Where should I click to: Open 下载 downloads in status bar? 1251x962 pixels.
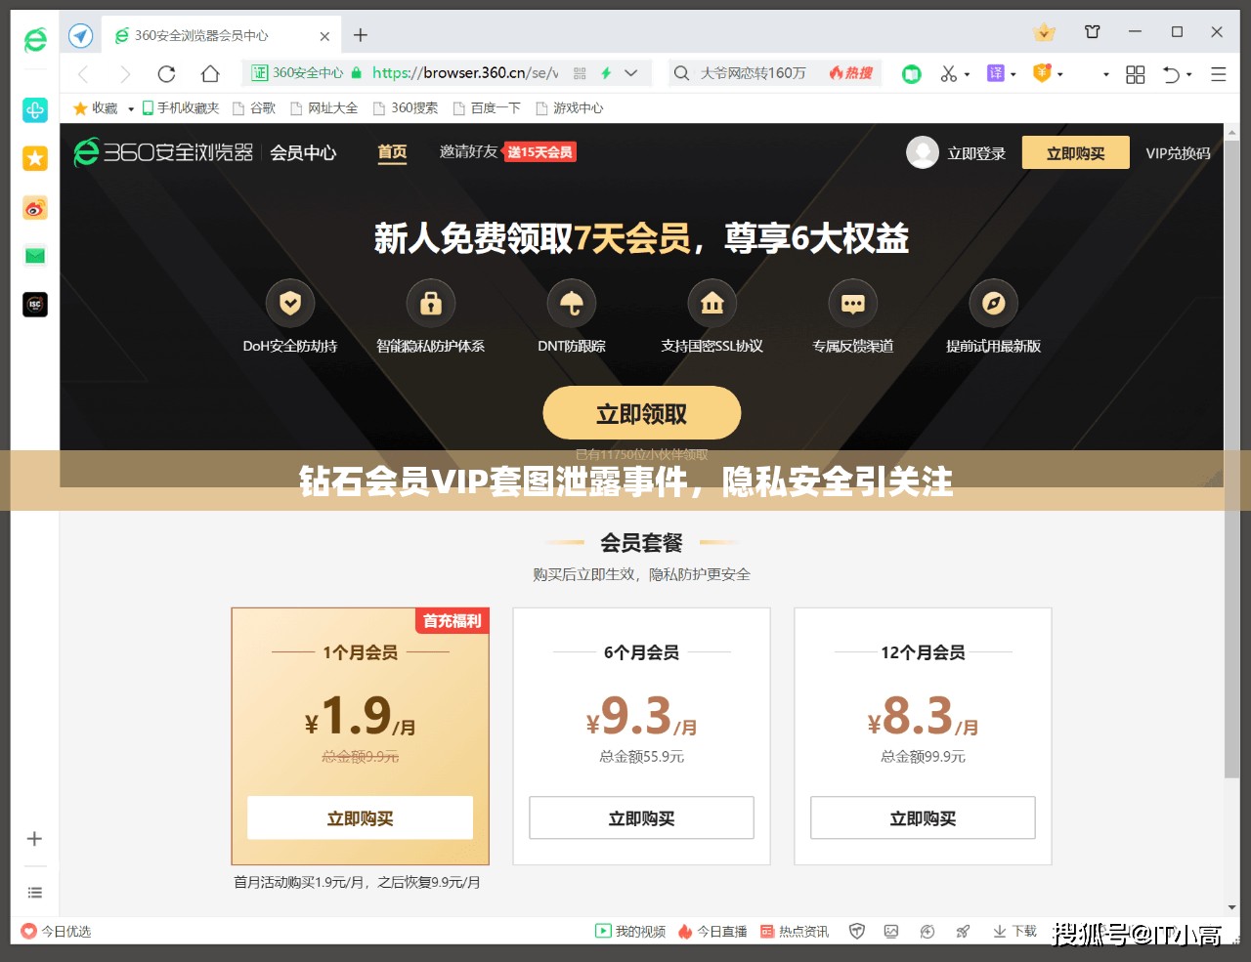tap(1015, 932)
